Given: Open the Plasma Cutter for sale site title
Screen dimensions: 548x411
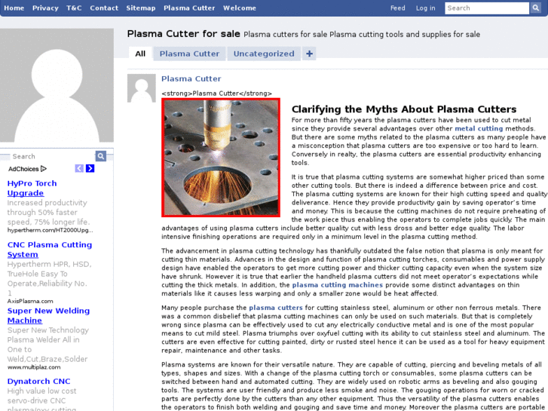Looking at the screenshot, I should (183, 34).
